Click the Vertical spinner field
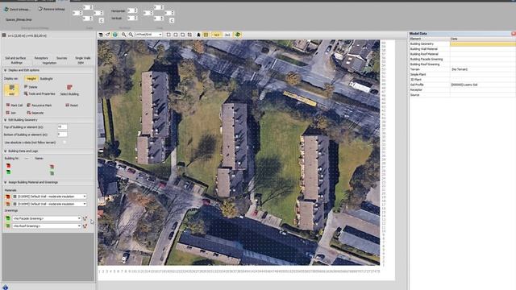 132,19
